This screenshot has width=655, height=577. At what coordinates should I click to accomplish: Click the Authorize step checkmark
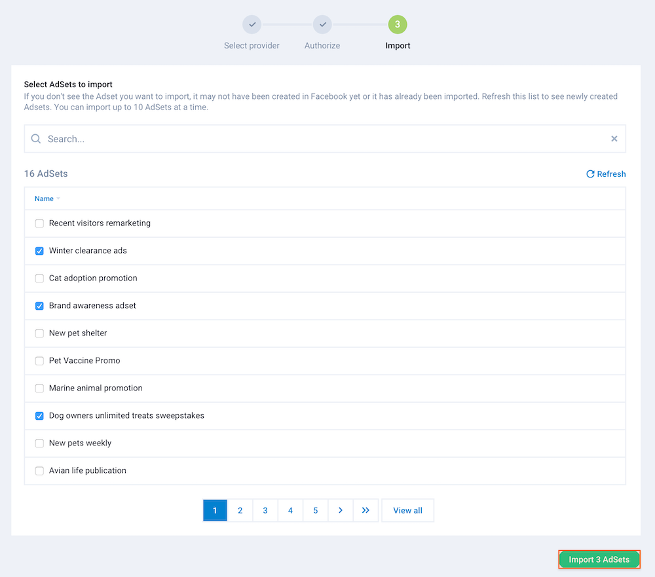click(322, 25)
